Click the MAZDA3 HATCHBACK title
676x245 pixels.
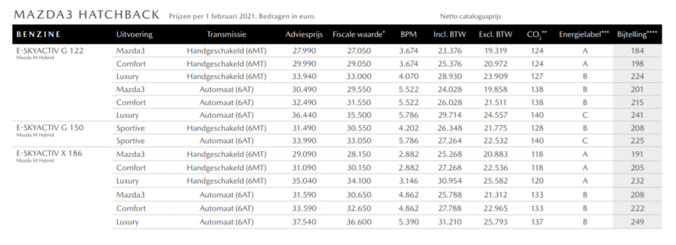86,15
